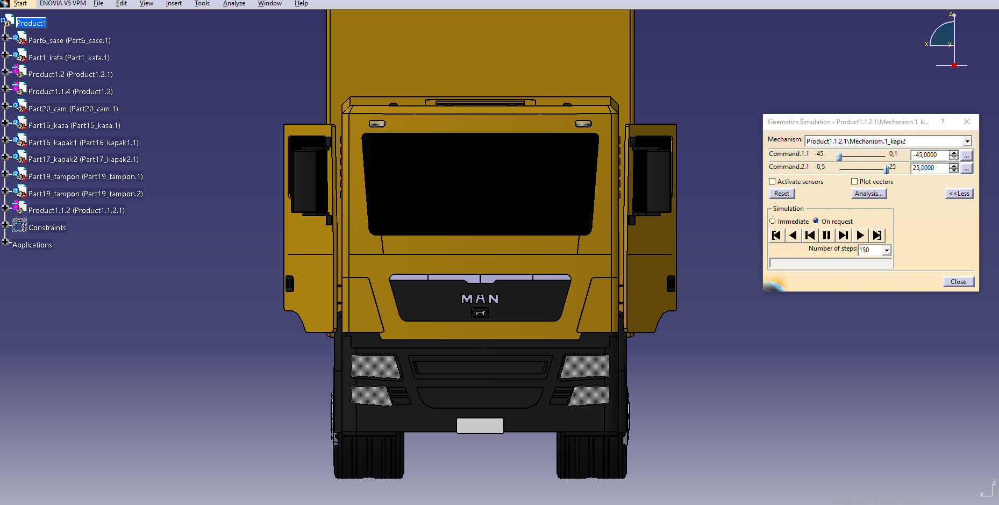Click the Command.2.1 slider handle

[887, 169]
